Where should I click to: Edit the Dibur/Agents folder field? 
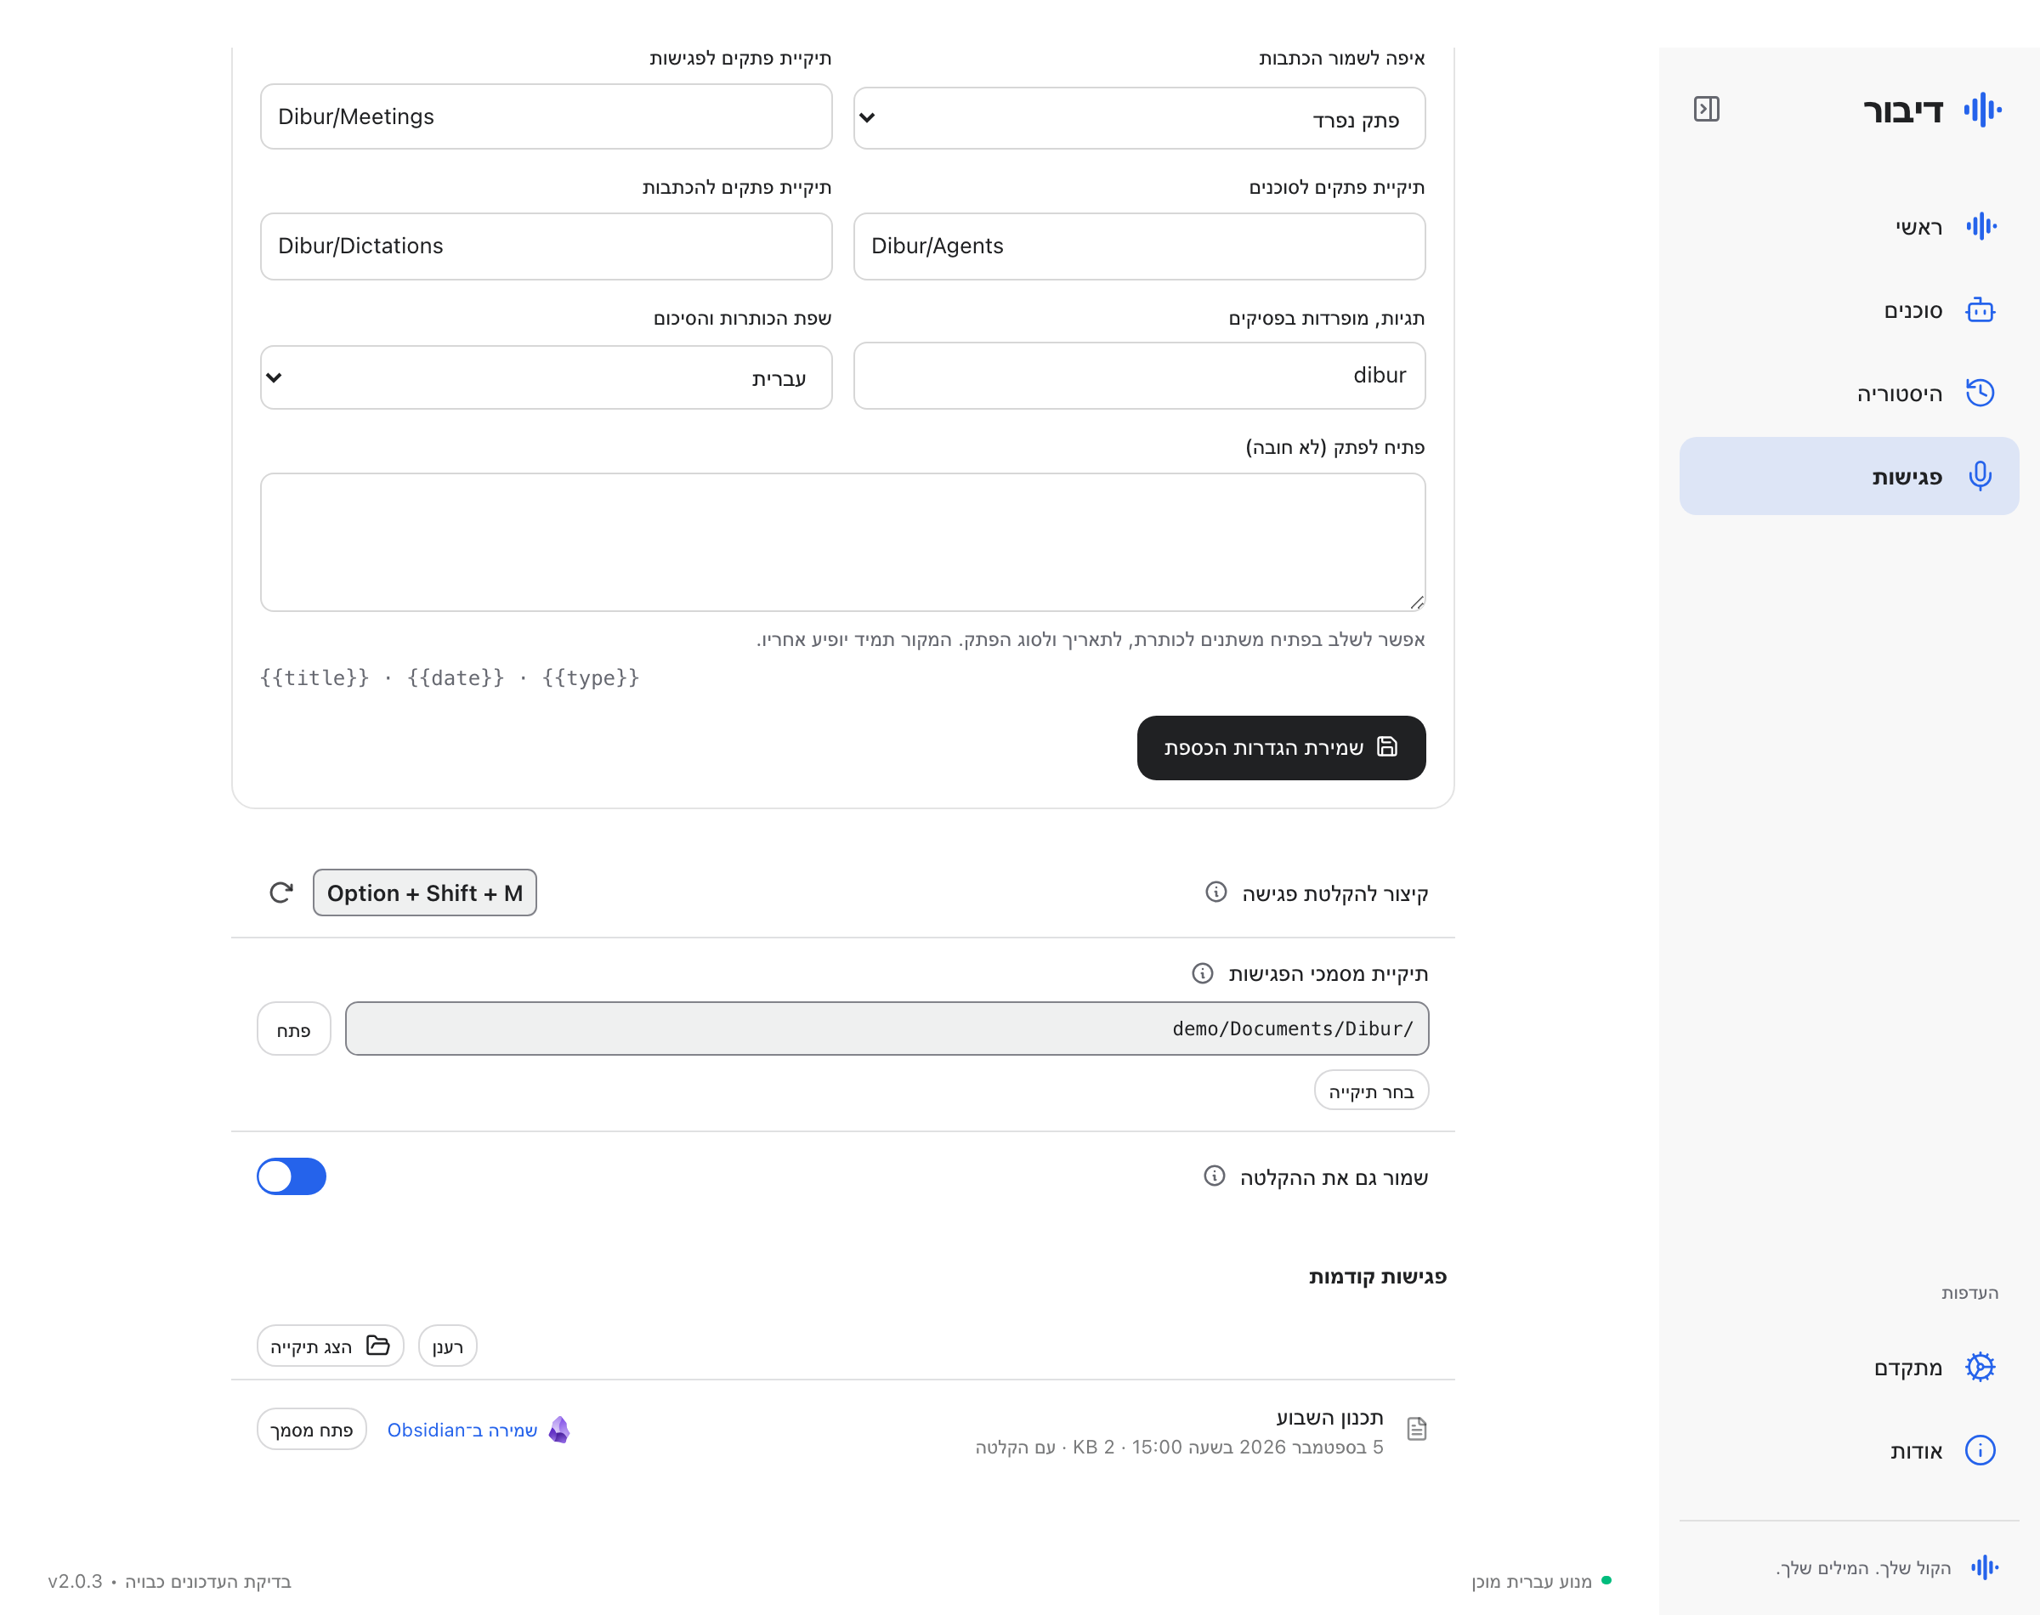tap(1139, 246)
